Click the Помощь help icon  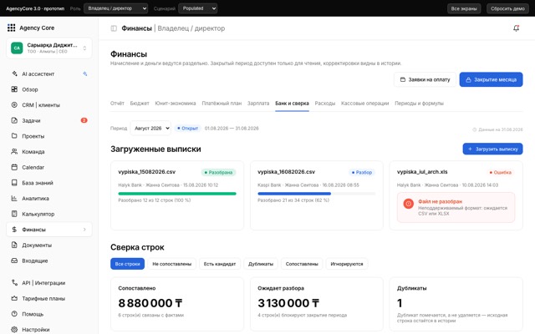14,314
